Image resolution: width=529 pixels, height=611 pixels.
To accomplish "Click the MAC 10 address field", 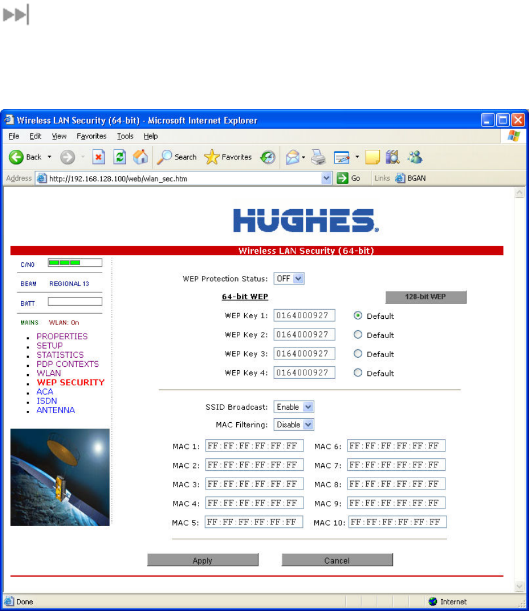I will (397, 522).
